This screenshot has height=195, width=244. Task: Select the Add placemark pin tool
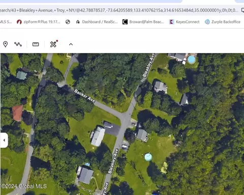[6, 44]
